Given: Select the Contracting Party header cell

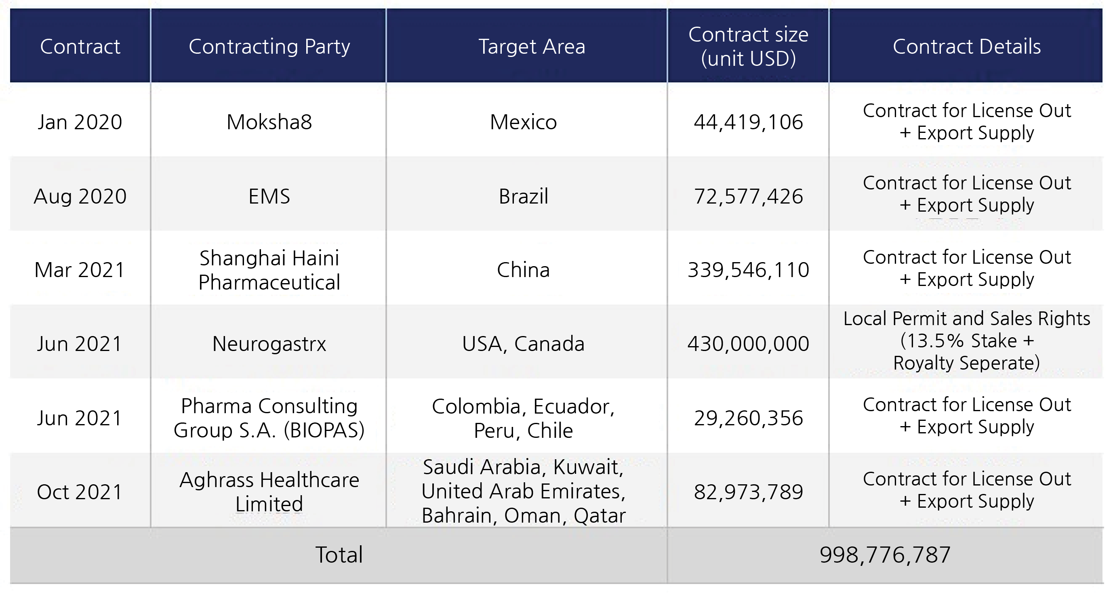Looking at the screenshot, I should (269, 46).
